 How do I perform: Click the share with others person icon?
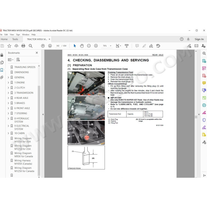coord(203,46)
